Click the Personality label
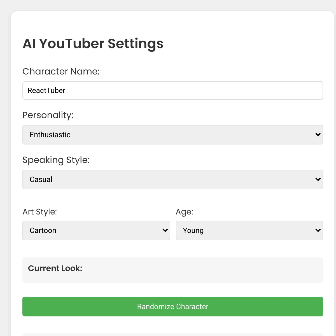336x336 pixels. (48, 115)
